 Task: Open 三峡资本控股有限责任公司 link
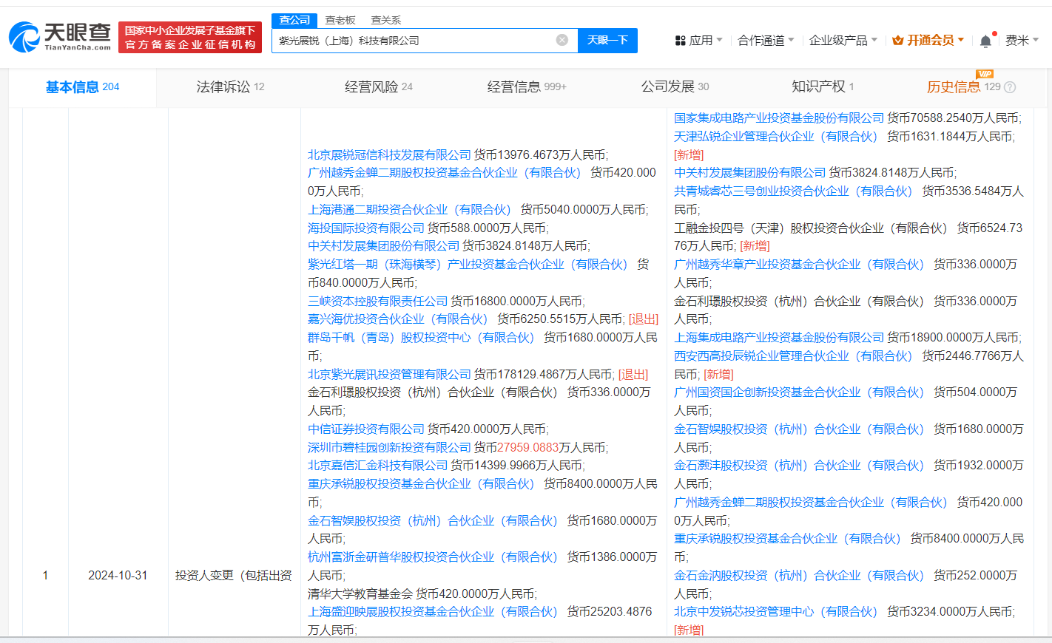click(377, 302)
